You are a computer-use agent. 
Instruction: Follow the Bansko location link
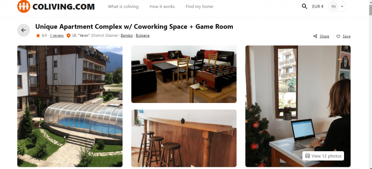127,36
